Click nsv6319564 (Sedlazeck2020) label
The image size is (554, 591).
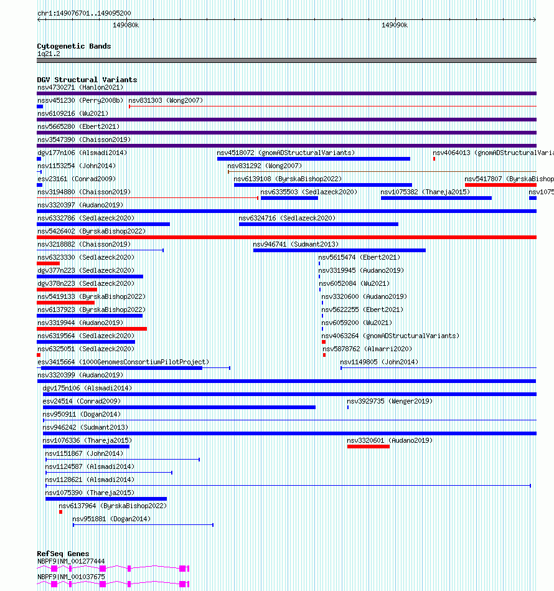(86, 336)
